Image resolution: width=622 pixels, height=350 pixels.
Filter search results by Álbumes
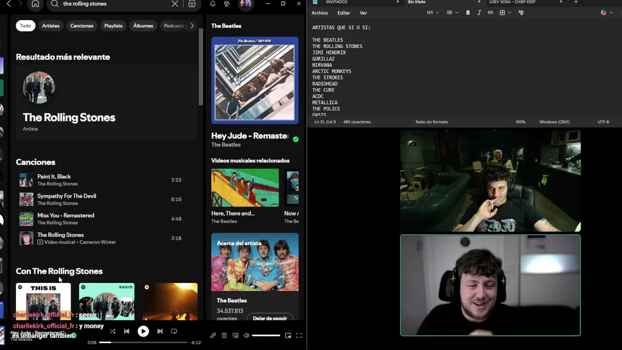(143, 26)
